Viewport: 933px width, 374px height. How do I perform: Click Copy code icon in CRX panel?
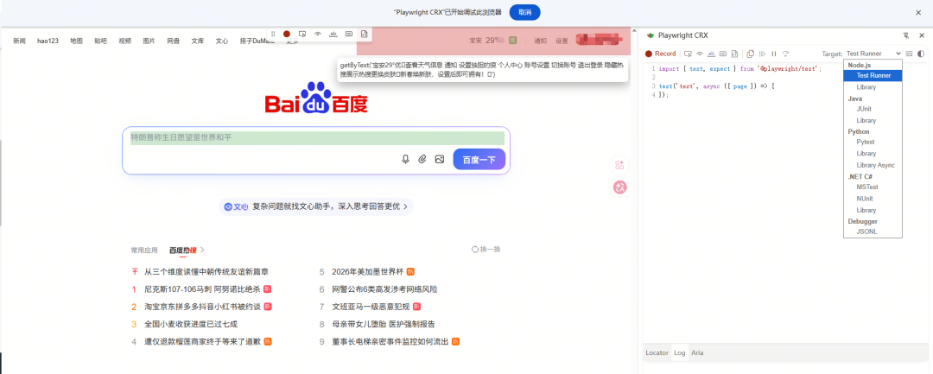[751, 54]
